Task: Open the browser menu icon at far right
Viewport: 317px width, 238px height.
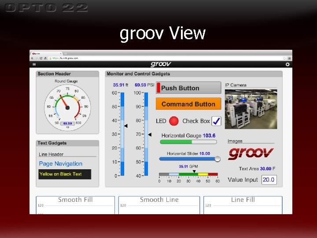Action: 289,58
